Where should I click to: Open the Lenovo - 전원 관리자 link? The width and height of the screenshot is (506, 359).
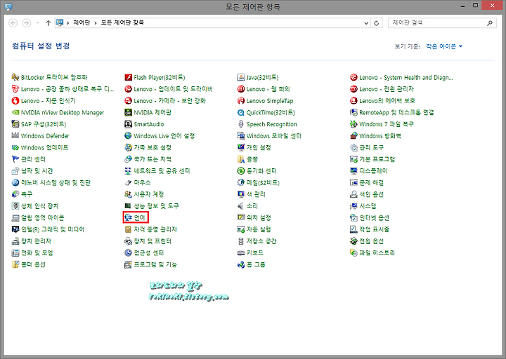click(387, 89)
